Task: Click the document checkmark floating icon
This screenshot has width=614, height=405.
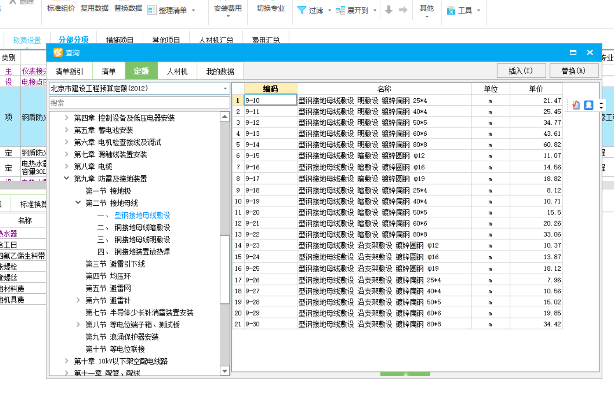Action: (576, 105)
